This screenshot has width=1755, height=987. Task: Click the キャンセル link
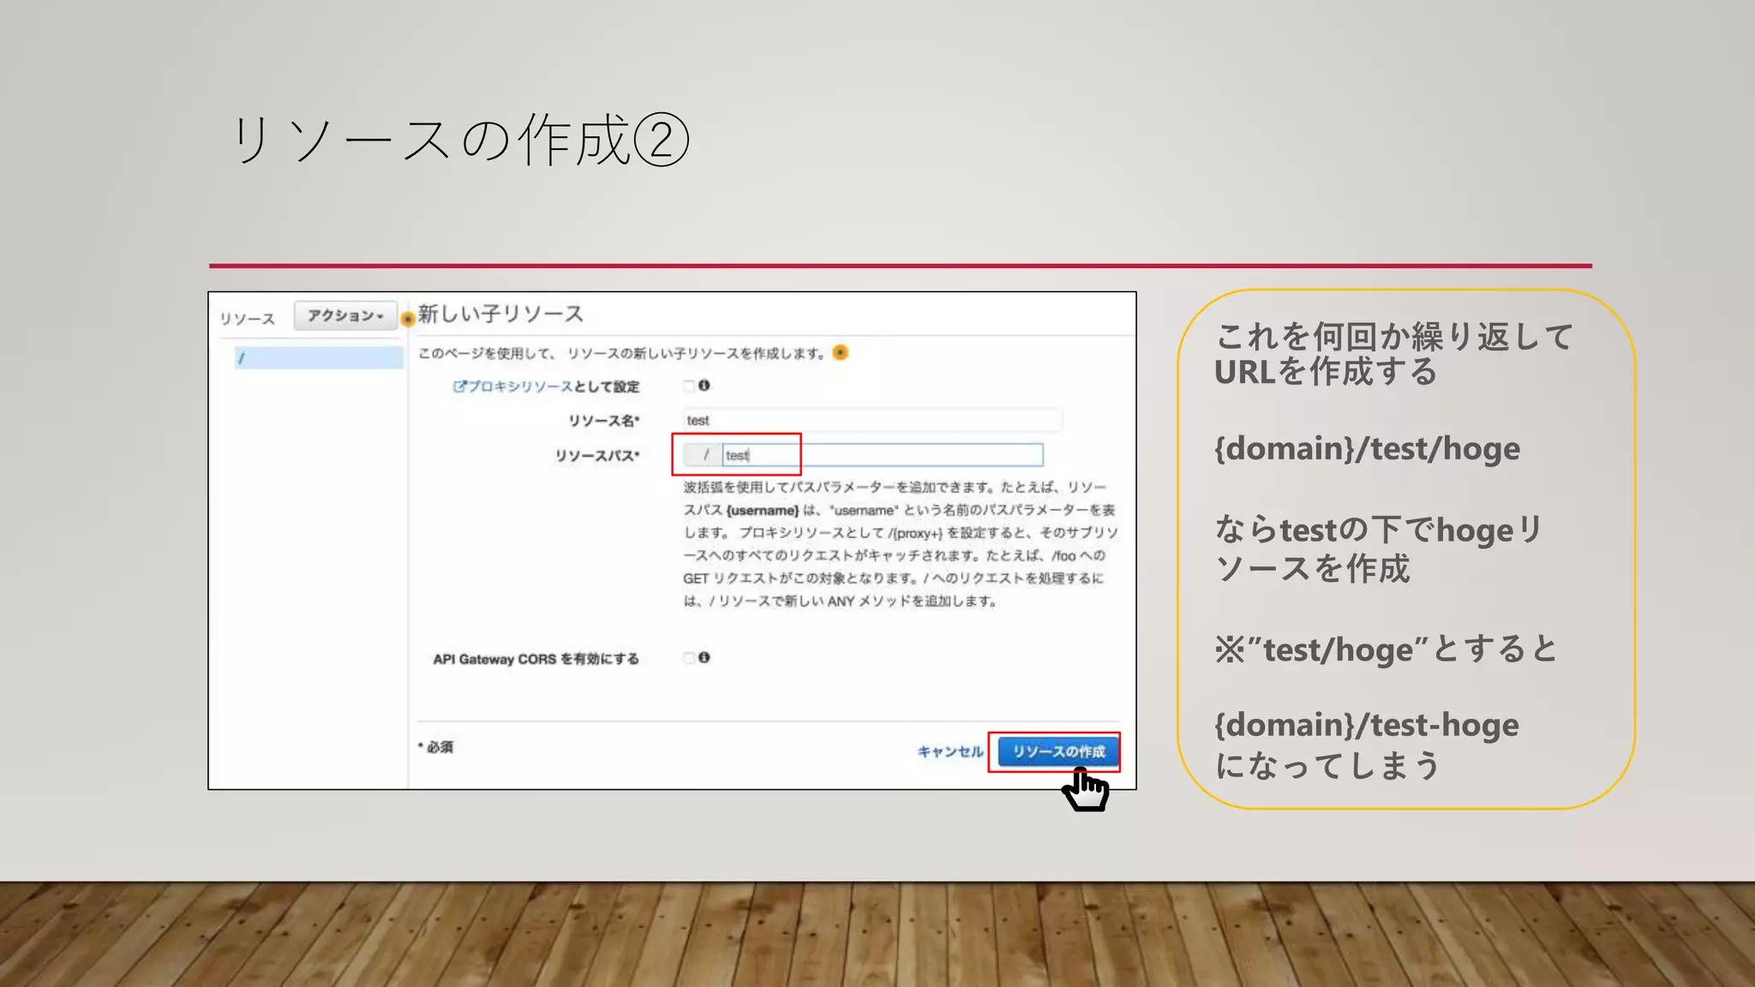pos(949,751)
